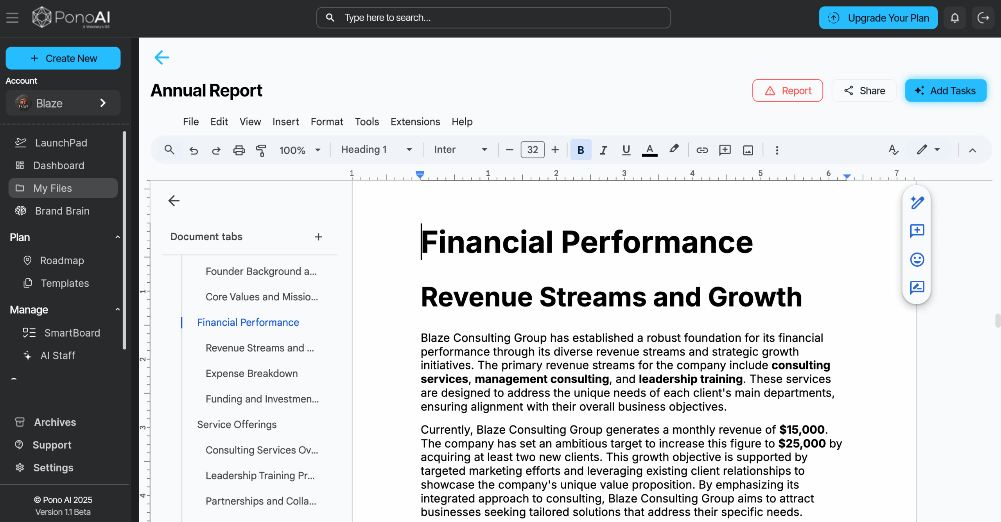Click the notifications bell icon

click(x=955, y=18)
